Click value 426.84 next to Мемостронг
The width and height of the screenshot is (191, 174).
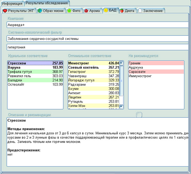click(114, 63)
